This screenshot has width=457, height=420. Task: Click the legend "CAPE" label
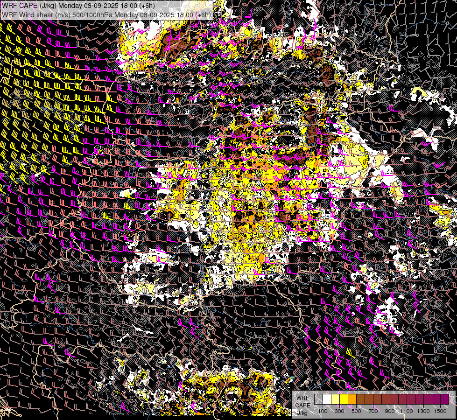pos(303,405)
